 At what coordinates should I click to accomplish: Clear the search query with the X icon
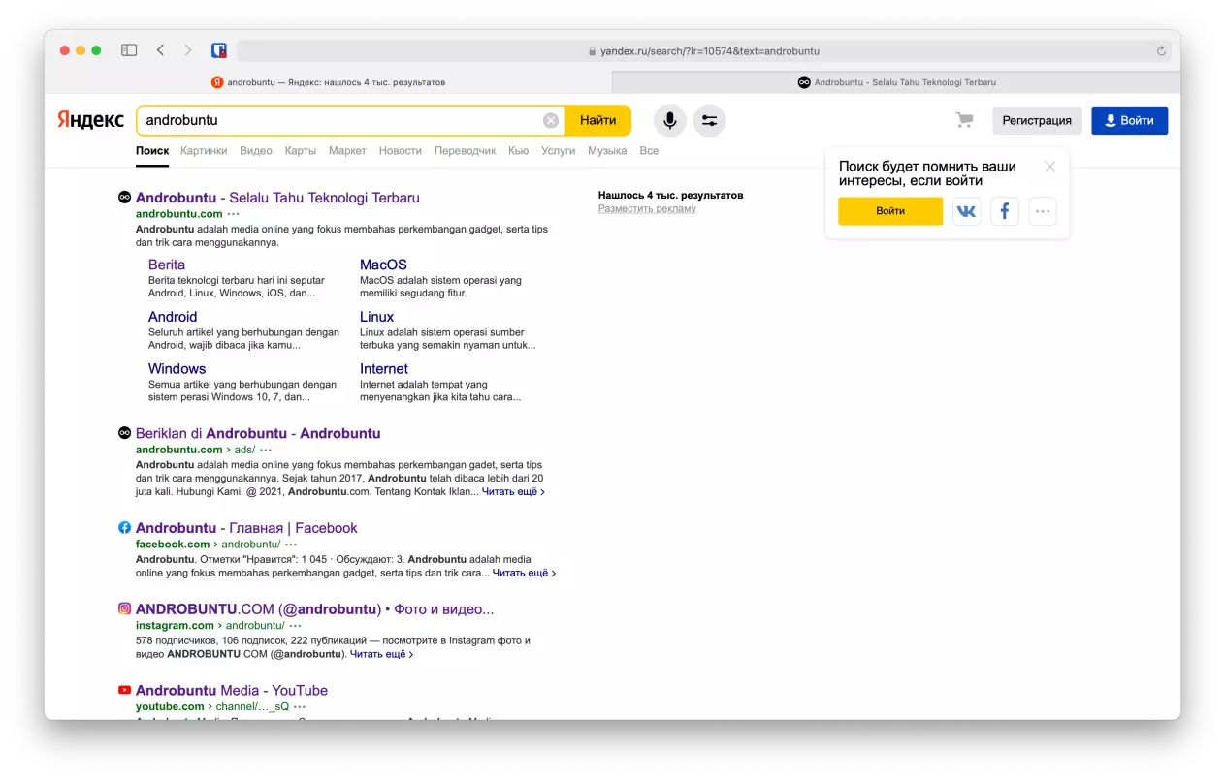pyautogui.click(x=550, y=119)
